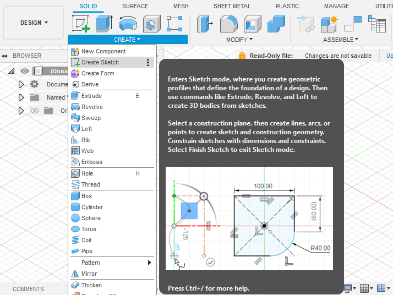This screenshot has width=393, height=295.
Task: Switch to the Sheet Metal tab
Action: (x=232, y=6)
